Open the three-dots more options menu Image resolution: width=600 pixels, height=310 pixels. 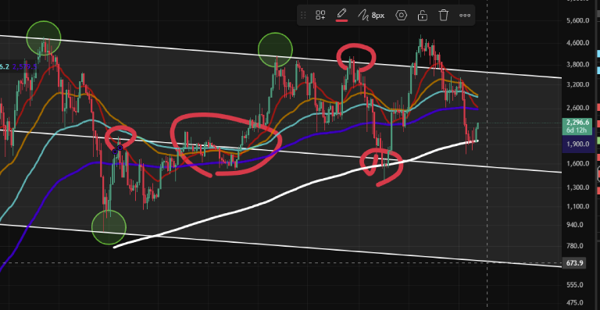tap(465, 16)
